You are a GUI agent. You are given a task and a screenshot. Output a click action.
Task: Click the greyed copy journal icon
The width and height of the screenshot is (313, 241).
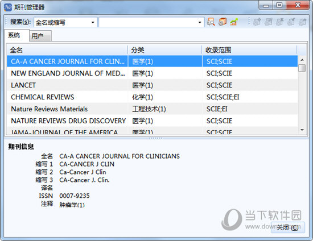(x=268, y=22)
